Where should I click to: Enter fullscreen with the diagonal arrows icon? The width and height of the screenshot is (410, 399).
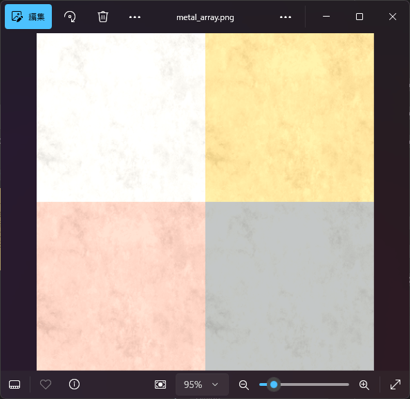tap(395, 384)
